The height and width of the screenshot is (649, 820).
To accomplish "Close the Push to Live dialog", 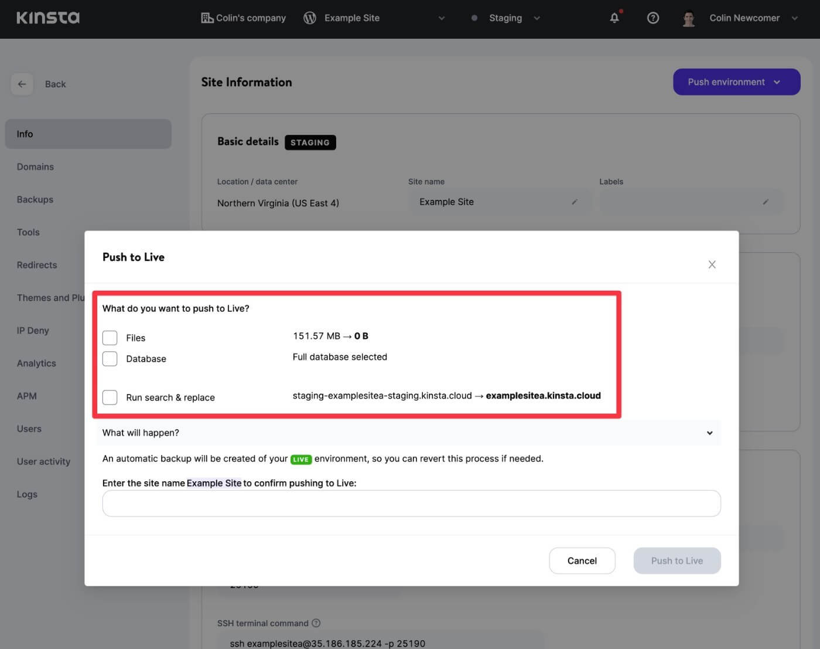I will [712, 264].
